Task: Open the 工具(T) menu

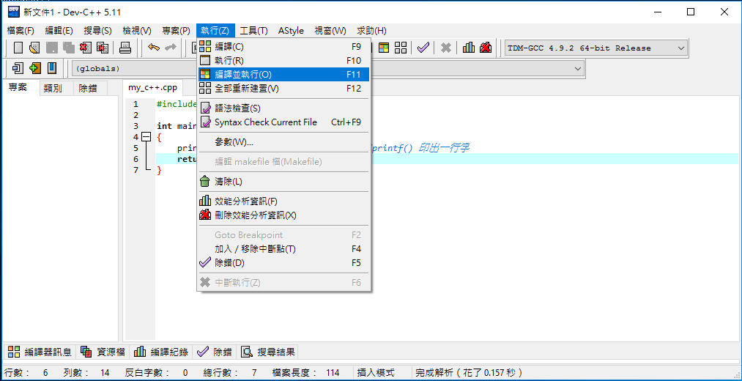Action: 253,31
